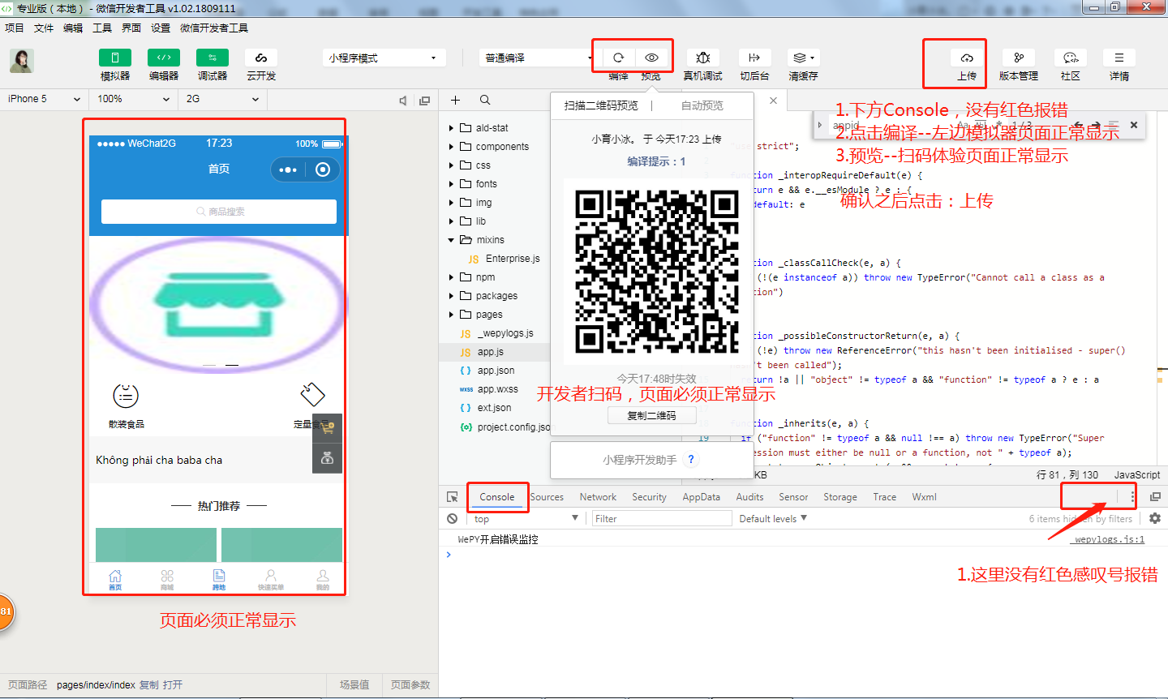Click the compile refresh icon
This screenshot has width=1168, height=699.
click(618, 58)
